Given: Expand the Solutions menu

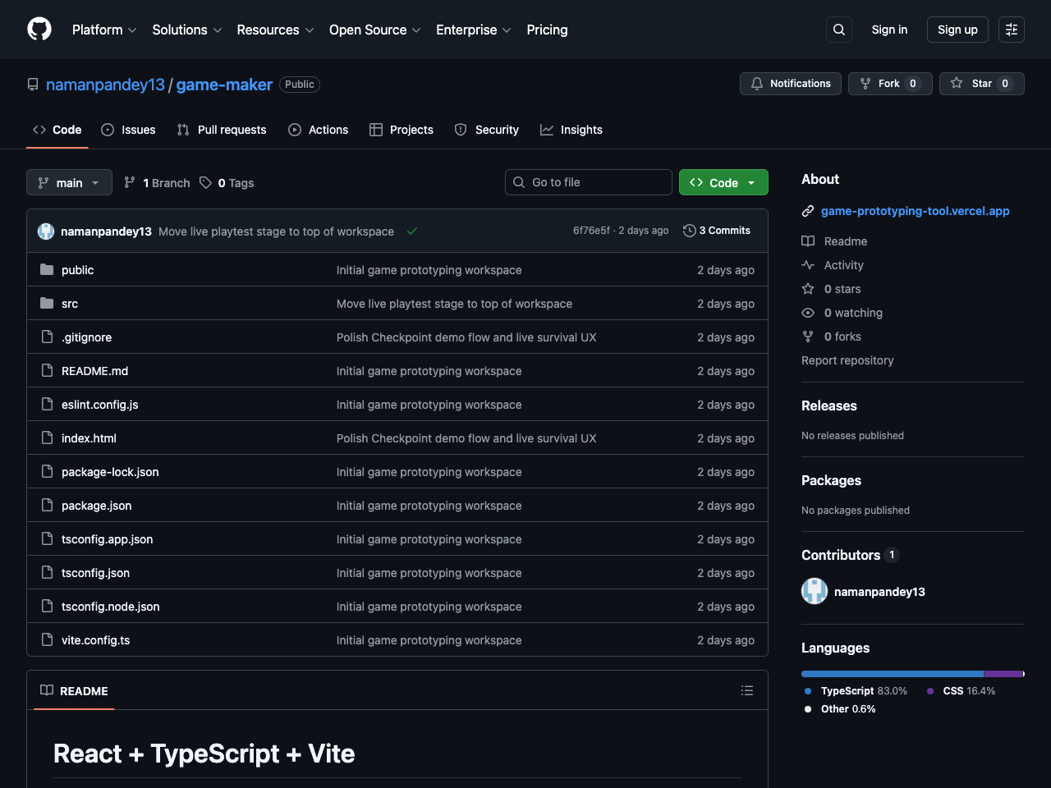Looking at the screenshot, I should click(x=187, y=30).
